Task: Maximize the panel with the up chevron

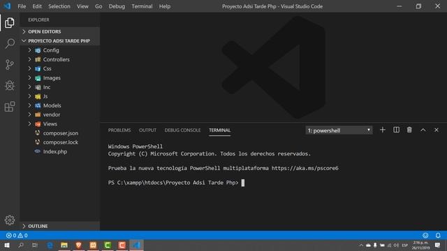Action: tap(423, 130)
